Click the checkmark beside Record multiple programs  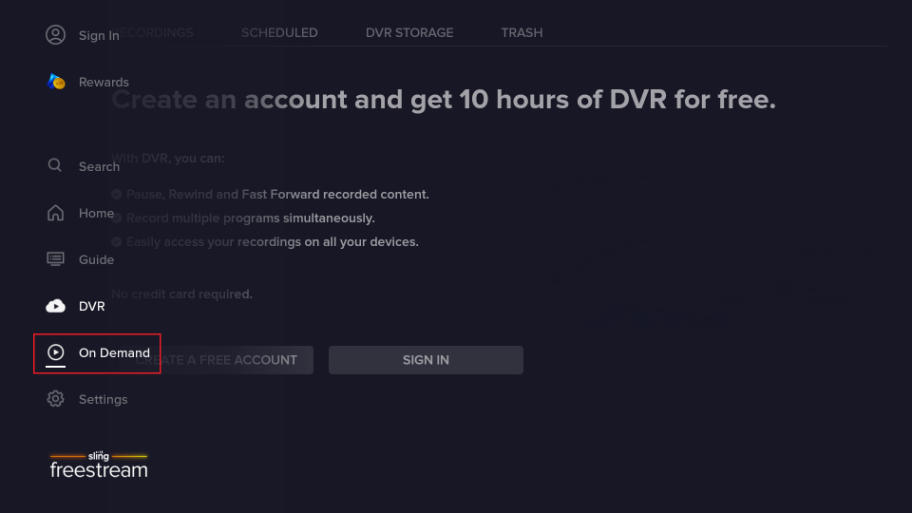tap(116, 218)
